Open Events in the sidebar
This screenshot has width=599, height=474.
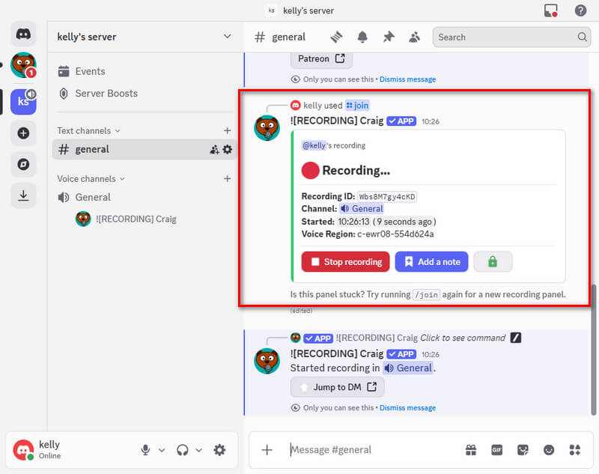coord(90,71)
